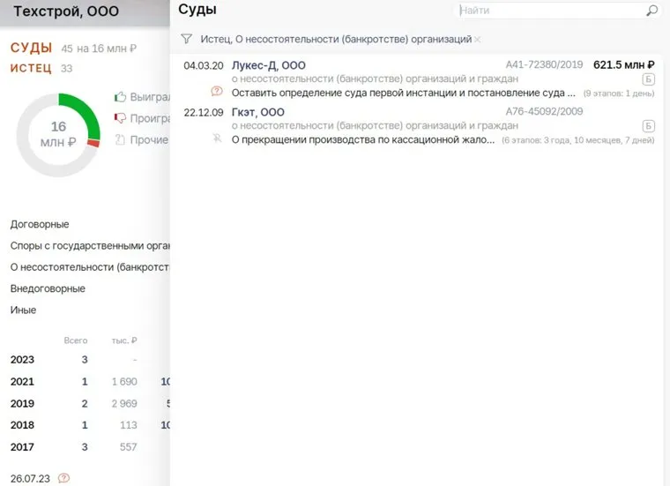This screenshot has width=670, height=486.
Task: Click the Найти search input field
Action: click(x=548, y=11)
